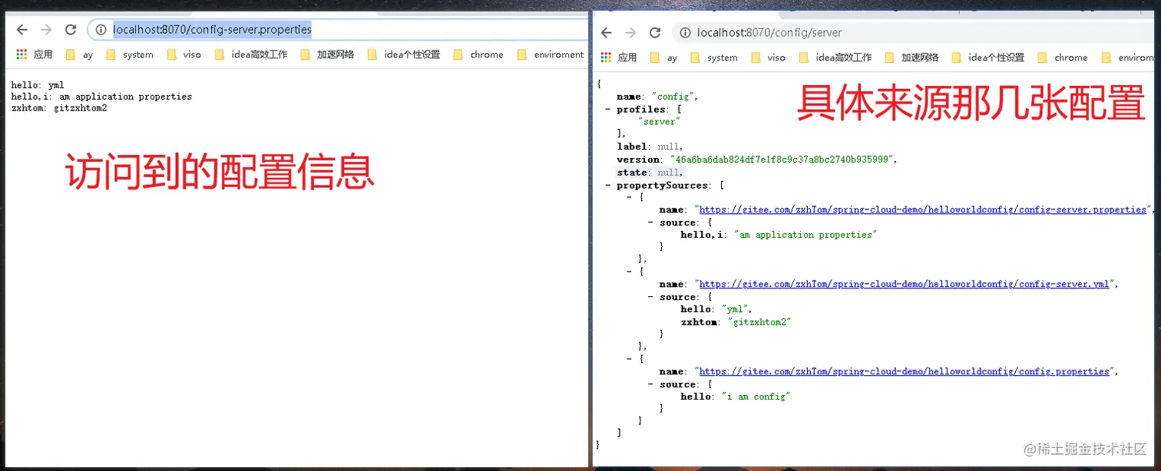
Task: Click name "config" value in JSON
Action: (x=674, y=97)
